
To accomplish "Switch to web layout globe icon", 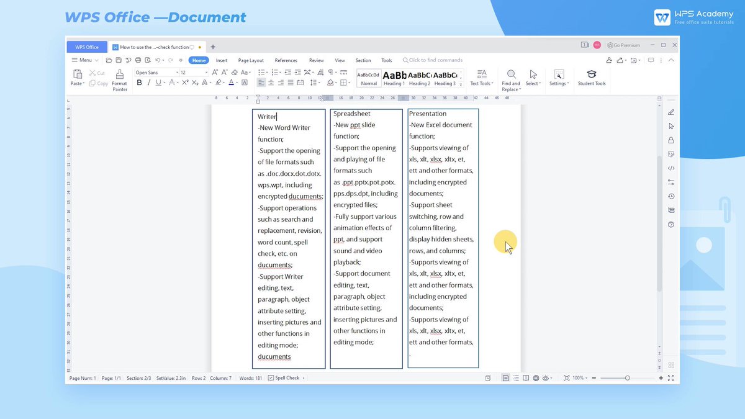I will [x=536, y=378].
